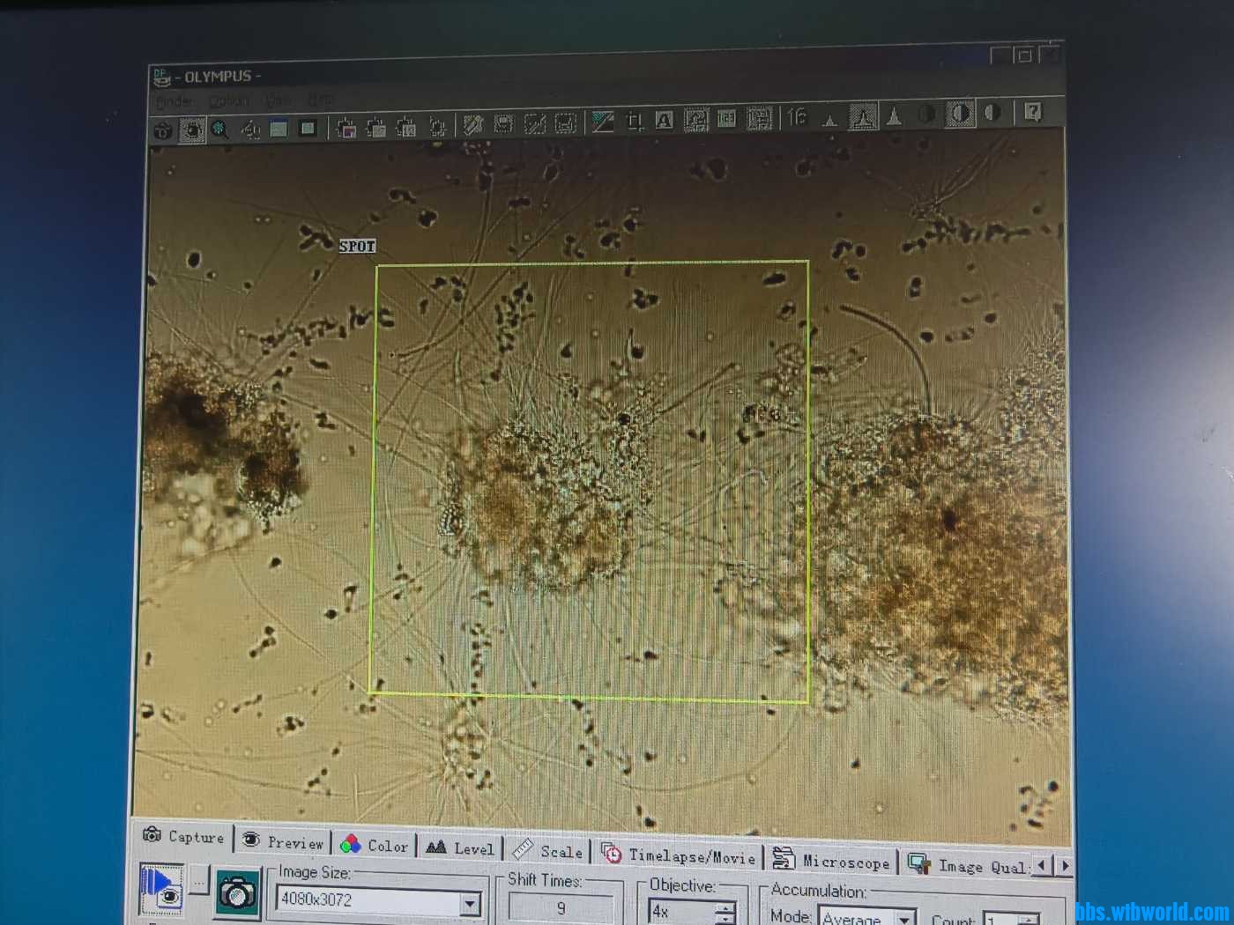1234x925 pixels.
Task: Expand the Accumulation Mode dropdown
Action: pos(904,918)
